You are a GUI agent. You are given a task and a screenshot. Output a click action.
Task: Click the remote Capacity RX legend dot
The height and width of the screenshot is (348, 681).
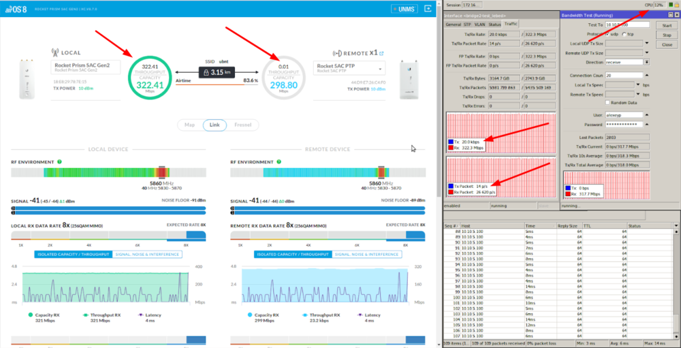[x=250, y=315]
